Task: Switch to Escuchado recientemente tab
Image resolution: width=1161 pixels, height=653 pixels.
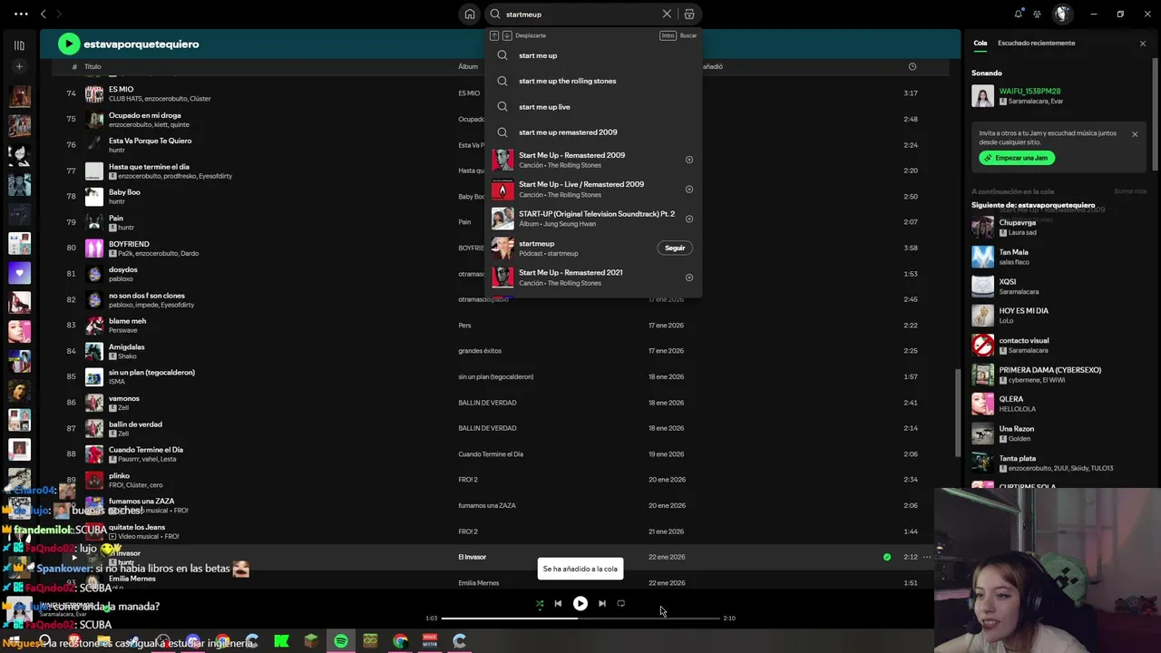Action: (x=1036, y=43)
